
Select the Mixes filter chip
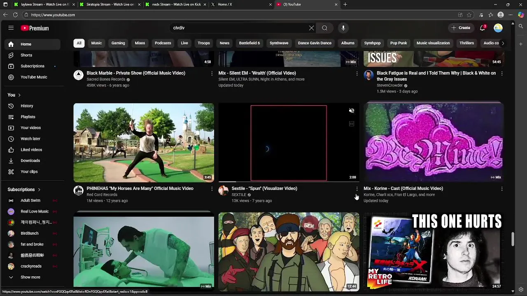click(140, 43)
